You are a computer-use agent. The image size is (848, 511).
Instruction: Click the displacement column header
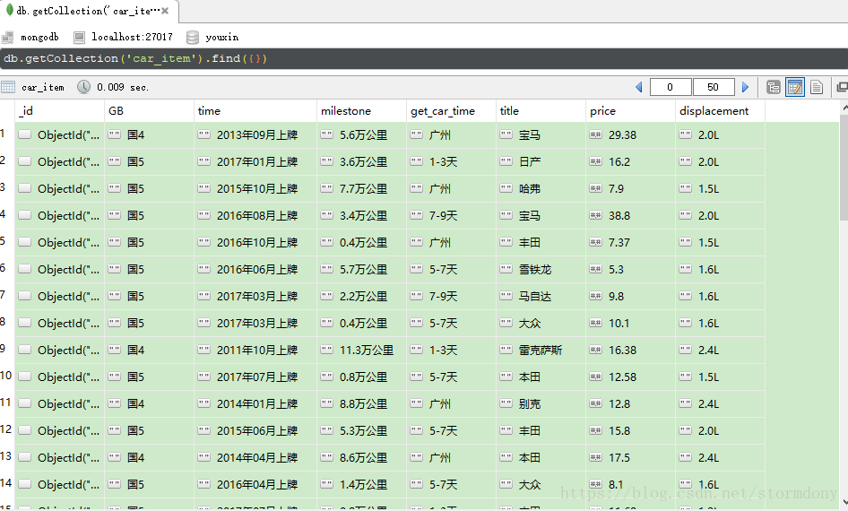pos(721,111)
